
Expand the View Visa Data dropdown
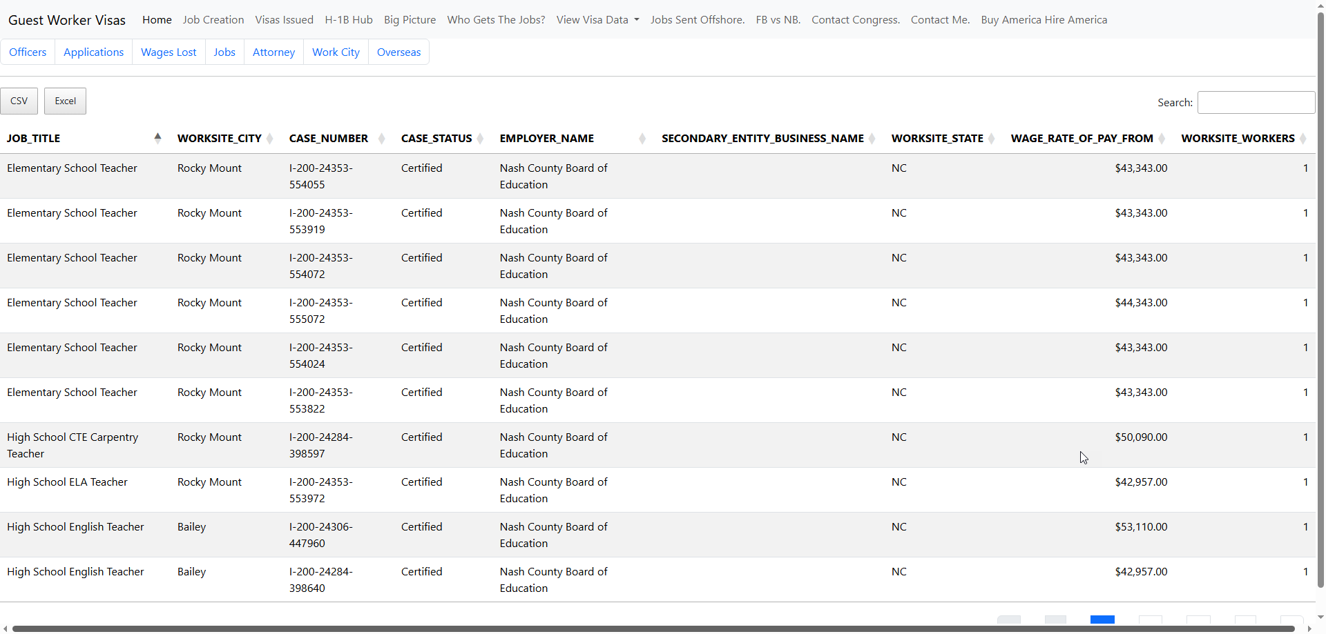click(x=597, y=20)
